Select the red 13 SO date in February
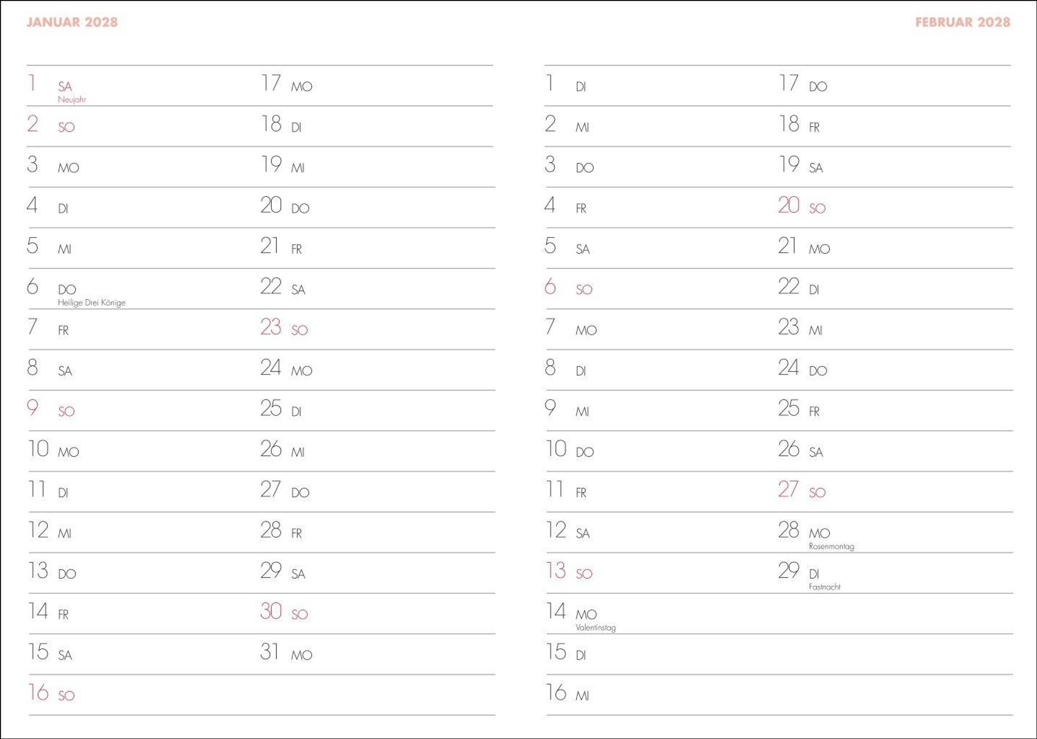 569,571
